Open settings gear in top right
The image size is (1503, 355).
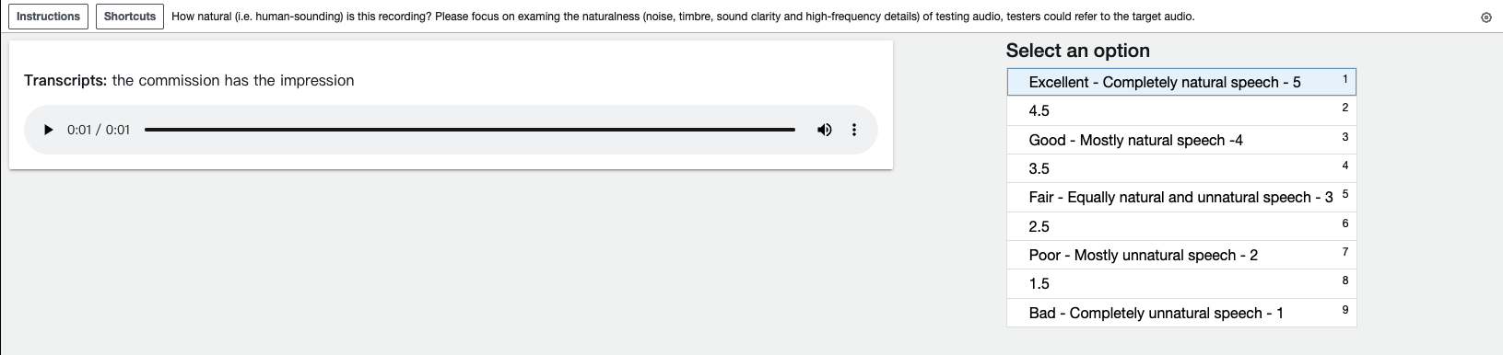[x=1485, y=17]
